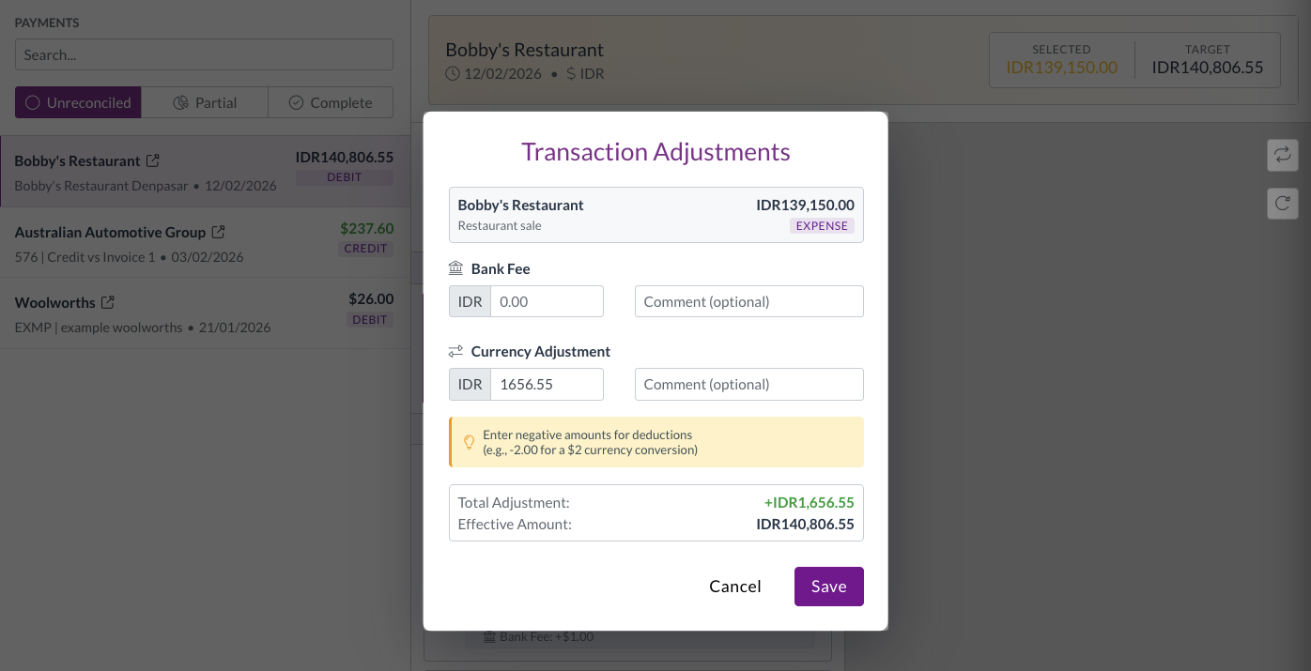This screenshot has width=1311, height=671.
Task: Open Woolworths external link icon
Action: click(x=108, y=302)
